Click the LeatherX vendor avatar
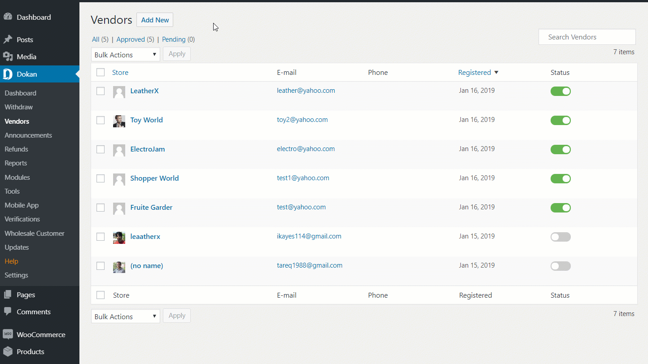This screenshot has height=364, width=648. (119, 92)
